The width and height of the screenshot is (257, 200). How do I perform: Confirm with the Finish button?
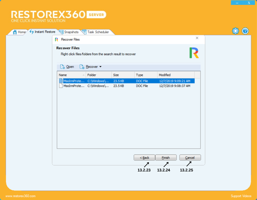click(166, 157)
